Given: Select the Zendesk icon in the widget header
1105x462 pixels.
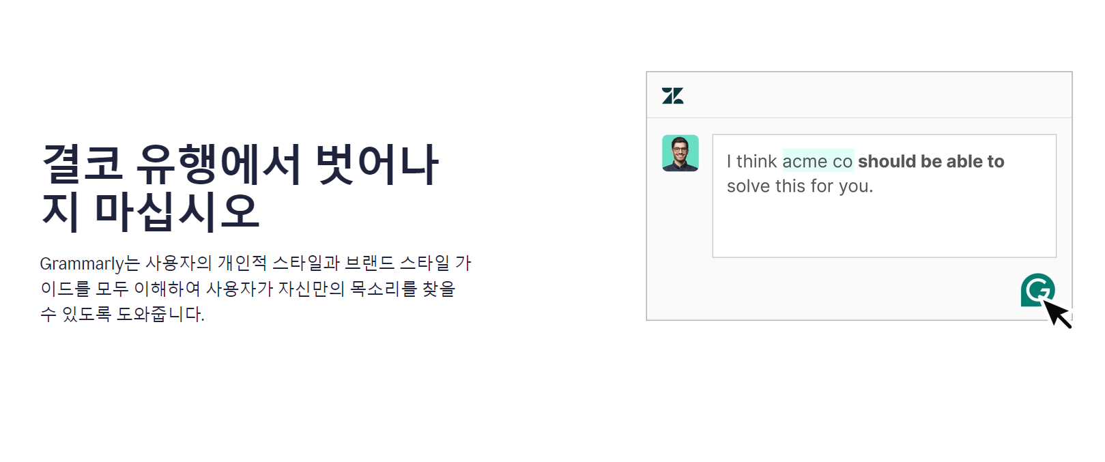Looking at the screenshot, I should coord(672,96).
